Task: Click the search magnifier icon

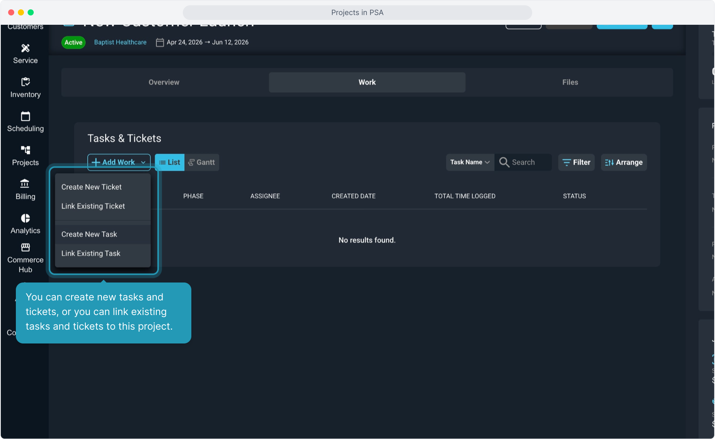Action: 504,162
